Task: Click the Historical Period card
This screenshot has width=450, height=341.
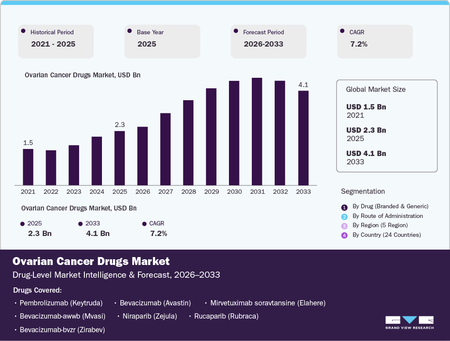Action: 56,41
